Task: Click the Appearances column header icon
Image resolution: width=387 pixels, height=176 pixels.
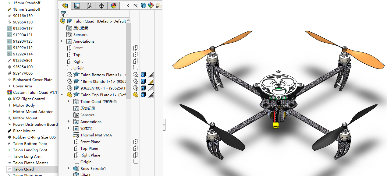Action: [151, 5]
